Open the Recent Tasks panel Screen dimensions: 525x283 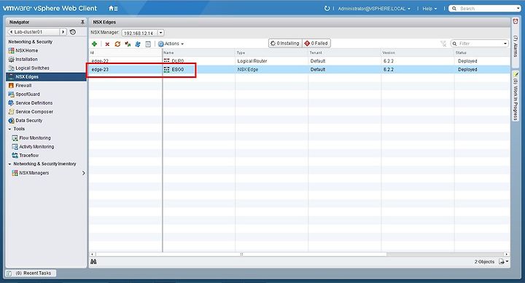(x=31, y=274)
